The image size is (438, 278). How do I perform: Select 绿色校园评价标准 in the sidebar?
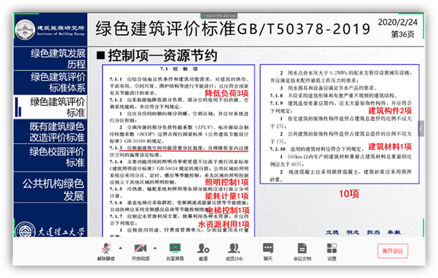click(x=50, y=158)
